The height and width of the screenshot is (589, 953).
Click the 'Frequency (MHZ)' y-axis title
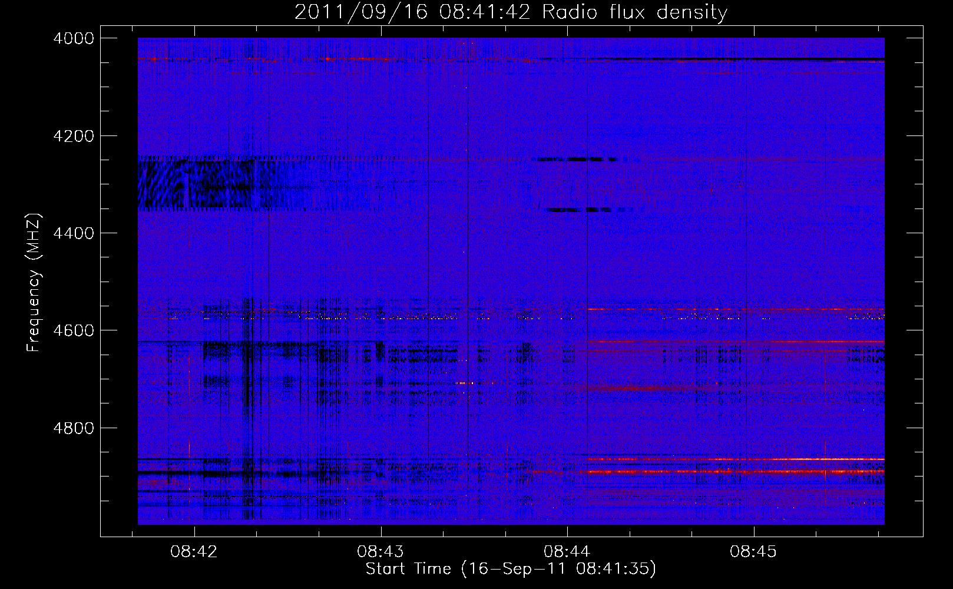point(34,283)
